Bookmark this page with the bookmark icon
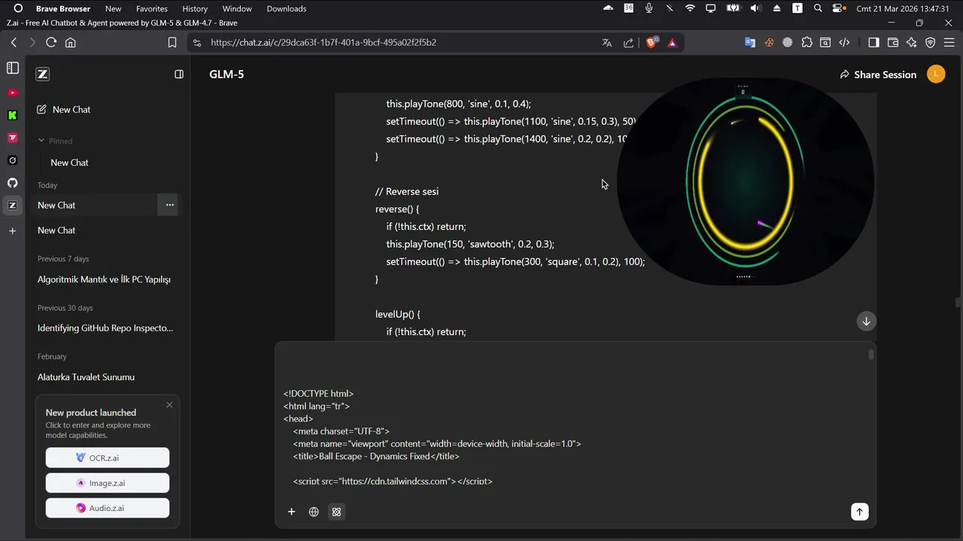Viewport: 963px width, 541px height. coord(172,43)
